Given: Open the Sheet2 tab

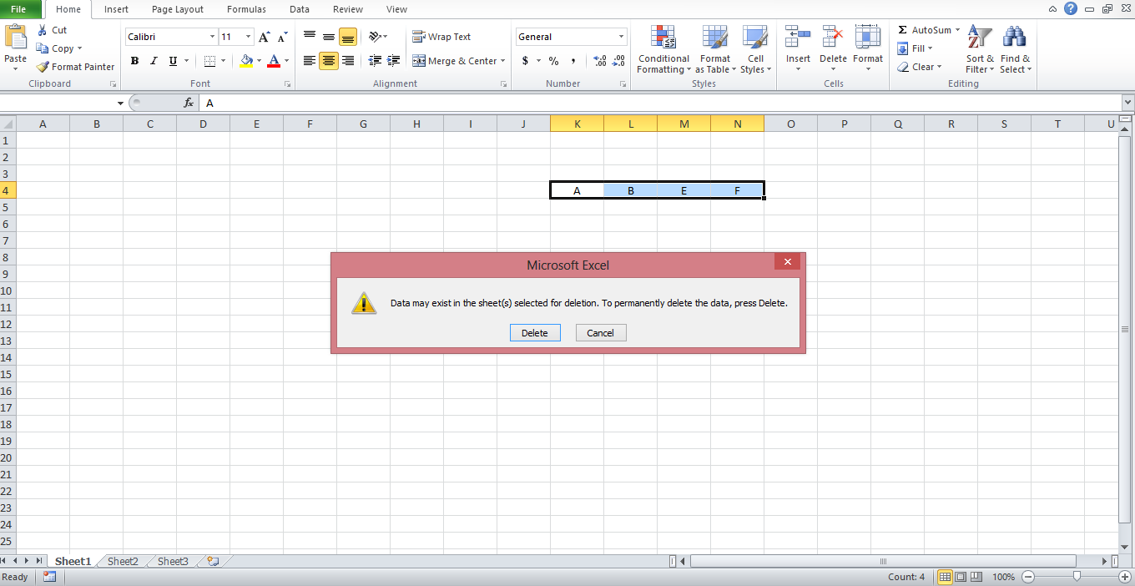Looking at the screenshot, I should click(122, 561).
